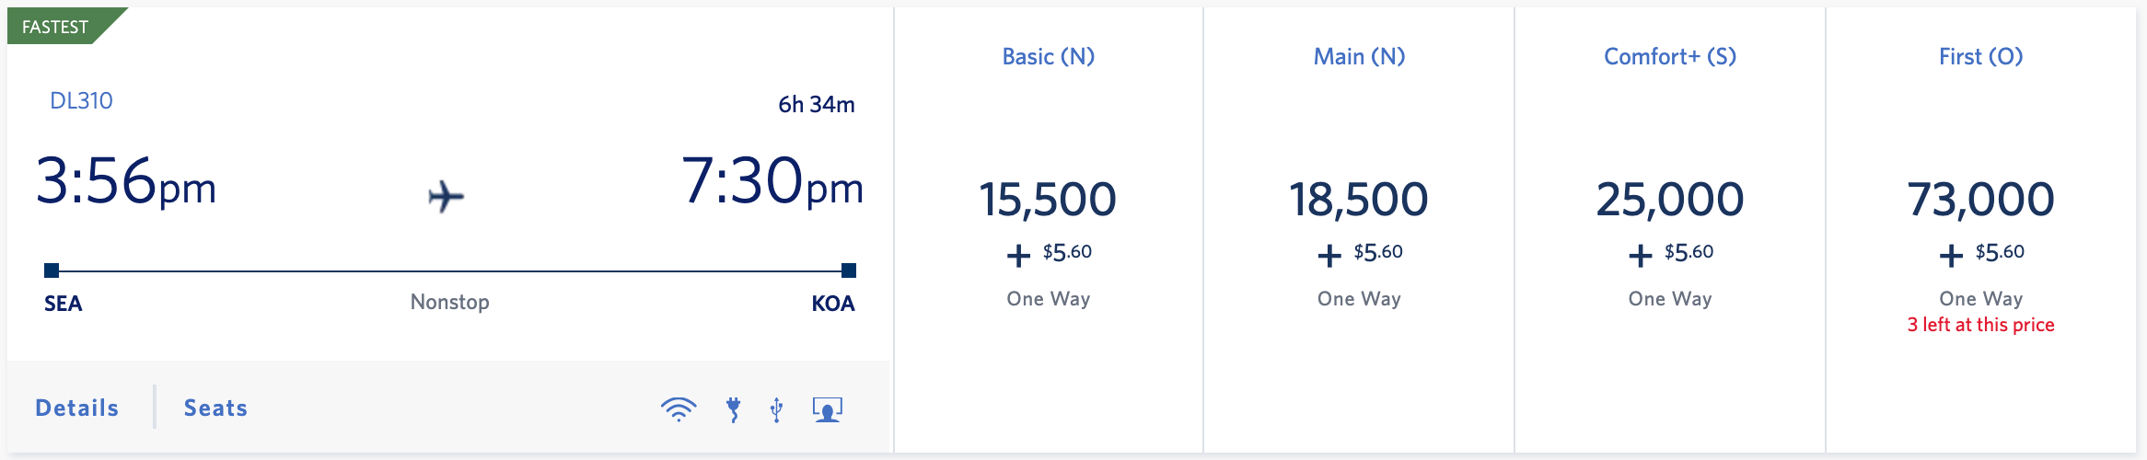Click the Wi-Fi amenity icon

tap(679, 409)
